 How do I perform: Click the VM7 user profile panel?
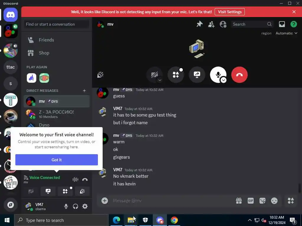pos(42,206)
